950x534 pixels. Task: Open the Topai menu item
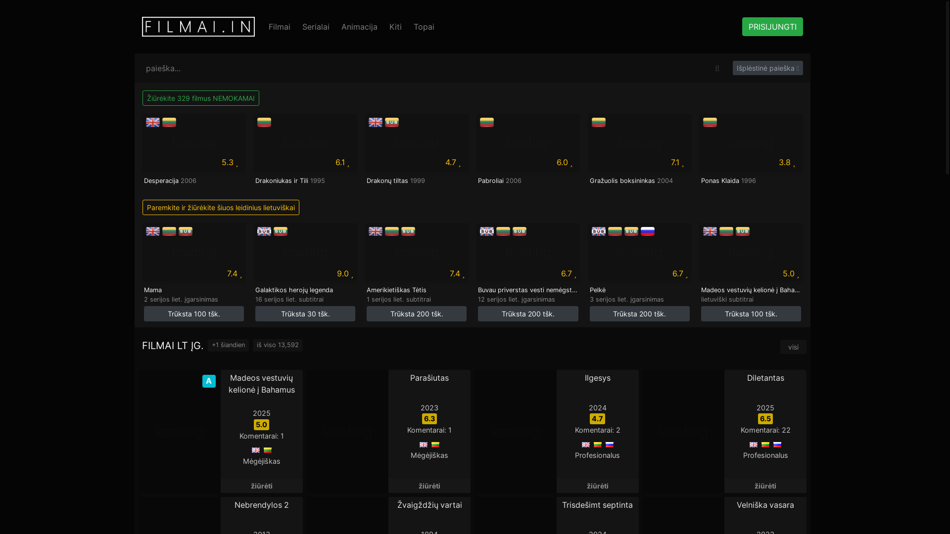[424, 27]
